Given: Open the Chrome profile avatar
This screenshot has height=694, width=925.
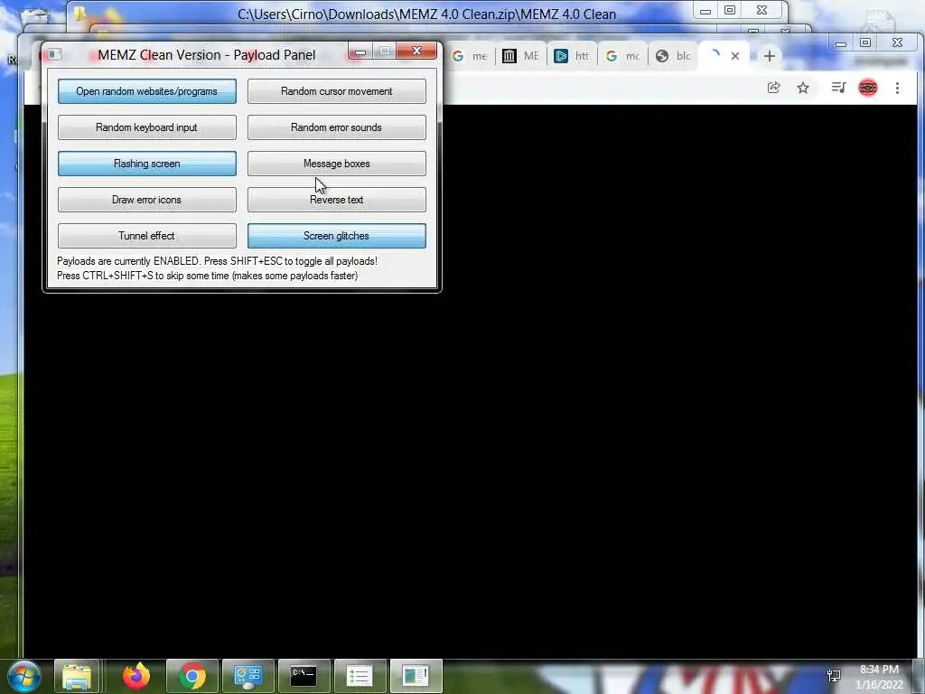Looking at the screenshot, I should pyautogui.click(x=868, y=88).
